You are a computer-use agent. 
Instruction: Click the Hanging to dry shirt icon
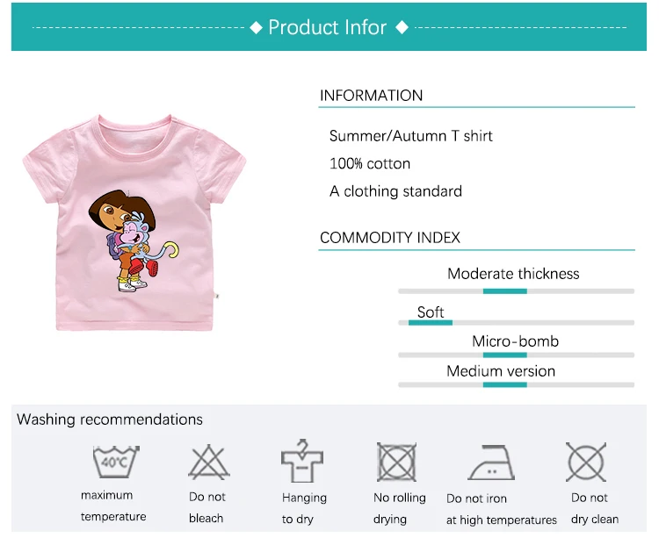click(x=302, y=460)
